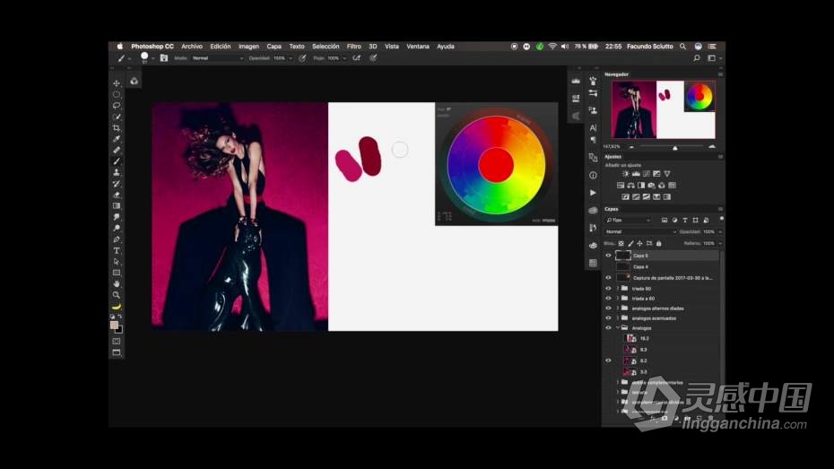Toggle lock transparent pixels
This screenshot has height=469, width=834.
tap(621, 244)
